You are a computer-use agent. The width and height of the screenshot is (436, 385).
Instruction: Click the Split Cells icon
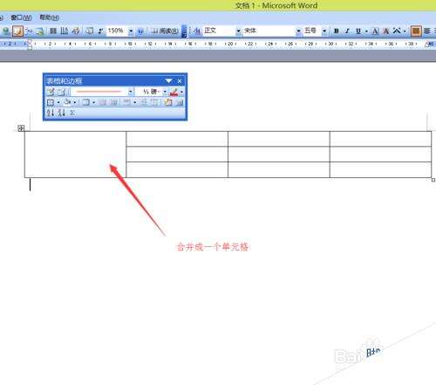(x=113, y=102)
